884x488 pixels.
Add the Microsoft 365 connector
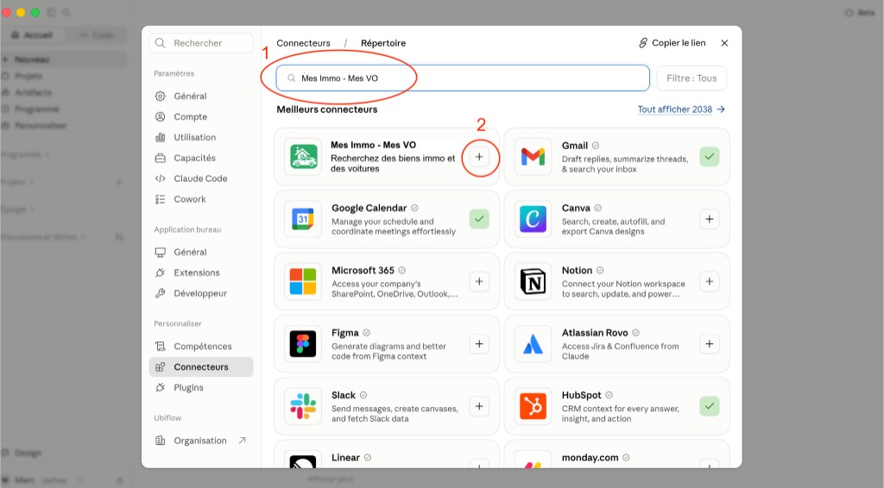(x=479, y=281)
